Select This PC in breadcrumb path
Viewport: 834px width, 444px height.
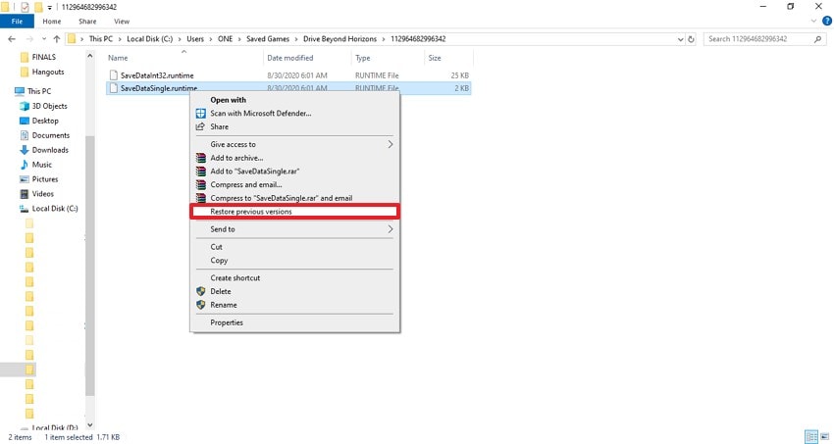coord(100,39)
